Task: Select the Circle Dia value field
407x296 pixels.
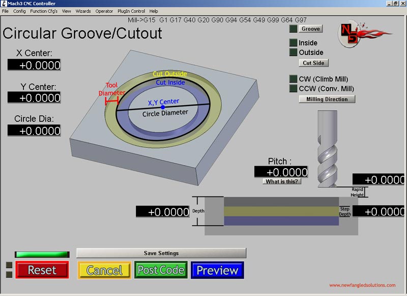Action: [34, 130]
